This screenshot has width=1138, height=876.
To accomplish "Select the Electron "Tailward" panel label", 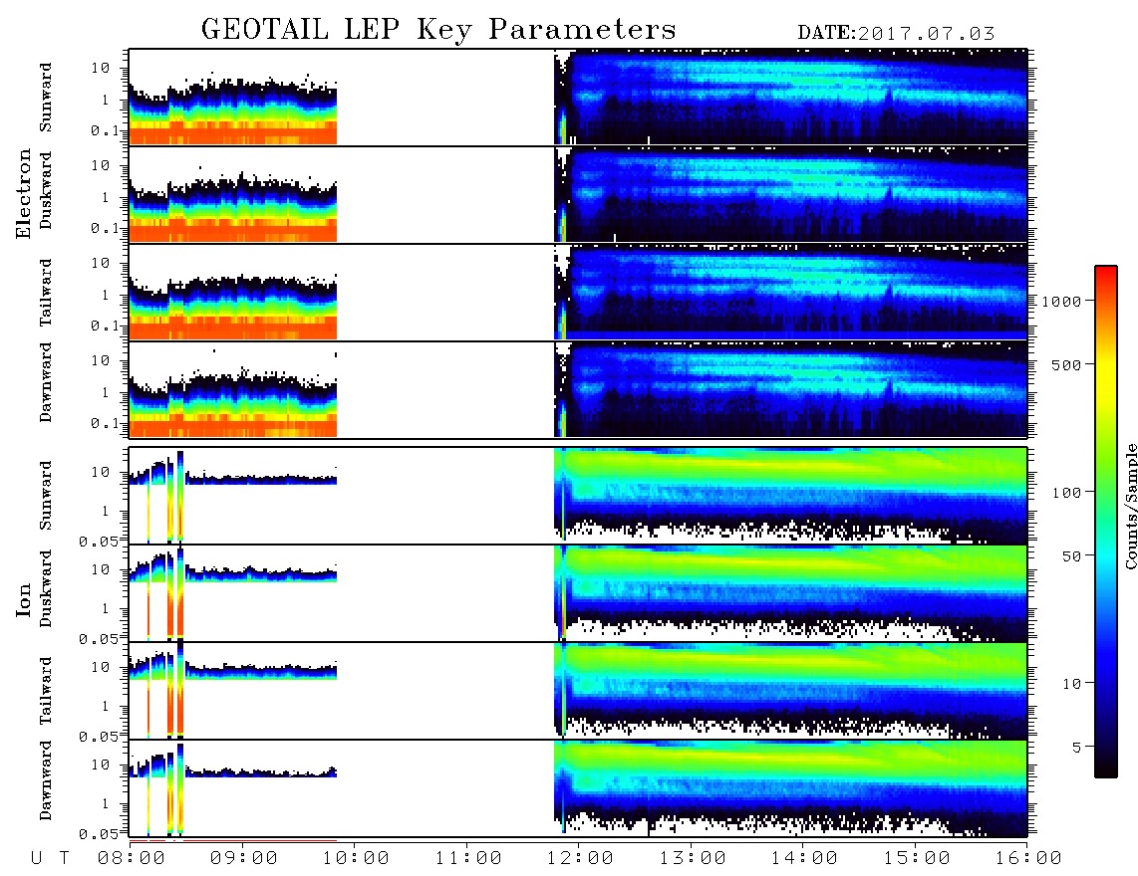I will (x=46, y=292).
